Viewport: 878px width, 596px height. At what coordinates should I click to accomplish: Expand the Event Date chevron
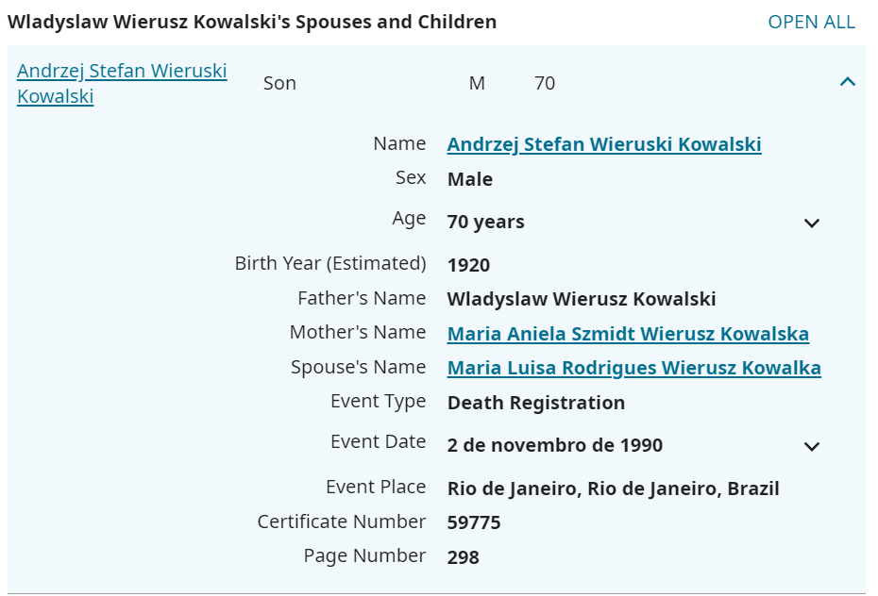pyautogui.click(x=811, y=446)
